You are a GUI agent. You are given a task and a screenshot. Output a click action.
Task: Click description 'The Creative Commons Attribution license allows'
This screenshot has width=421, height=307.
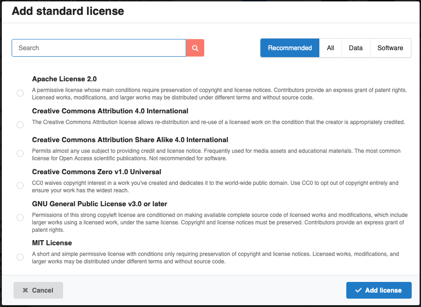click(218, 122)
